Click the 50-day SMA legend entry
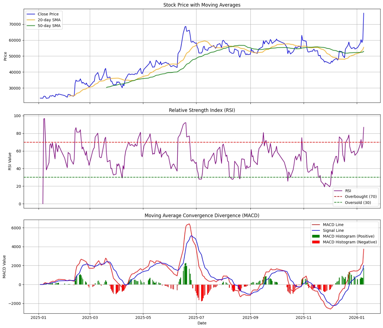Viewport: 383px width, 328px height. pos(49,26)
